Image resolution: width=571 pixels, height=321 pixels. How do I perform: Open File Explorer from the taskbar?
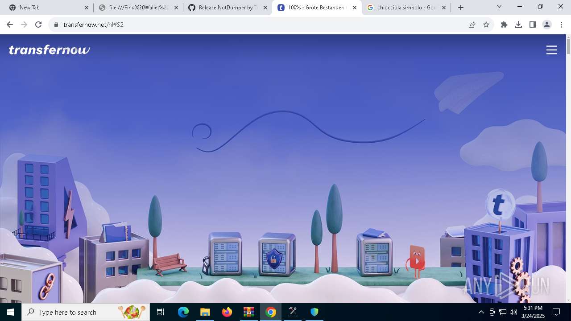pos(205,312)
